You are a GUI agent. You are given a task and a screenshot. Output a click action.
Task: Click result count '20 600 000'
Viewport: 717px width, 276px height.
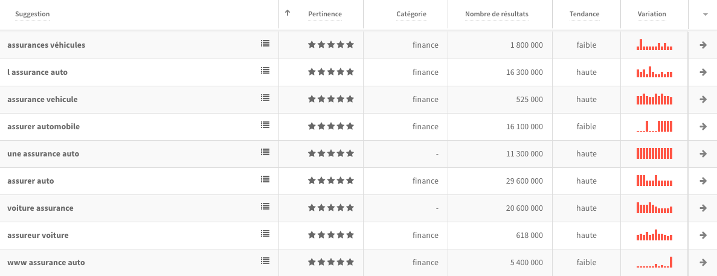524,208
